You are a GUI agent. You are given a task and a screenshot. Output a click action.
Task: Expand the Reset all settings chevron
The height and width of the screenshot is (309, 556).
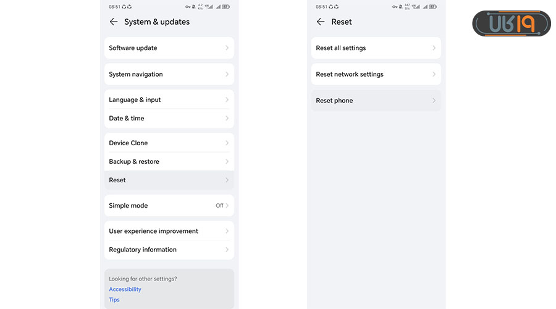pyautogui.click(x=434, y=48)
